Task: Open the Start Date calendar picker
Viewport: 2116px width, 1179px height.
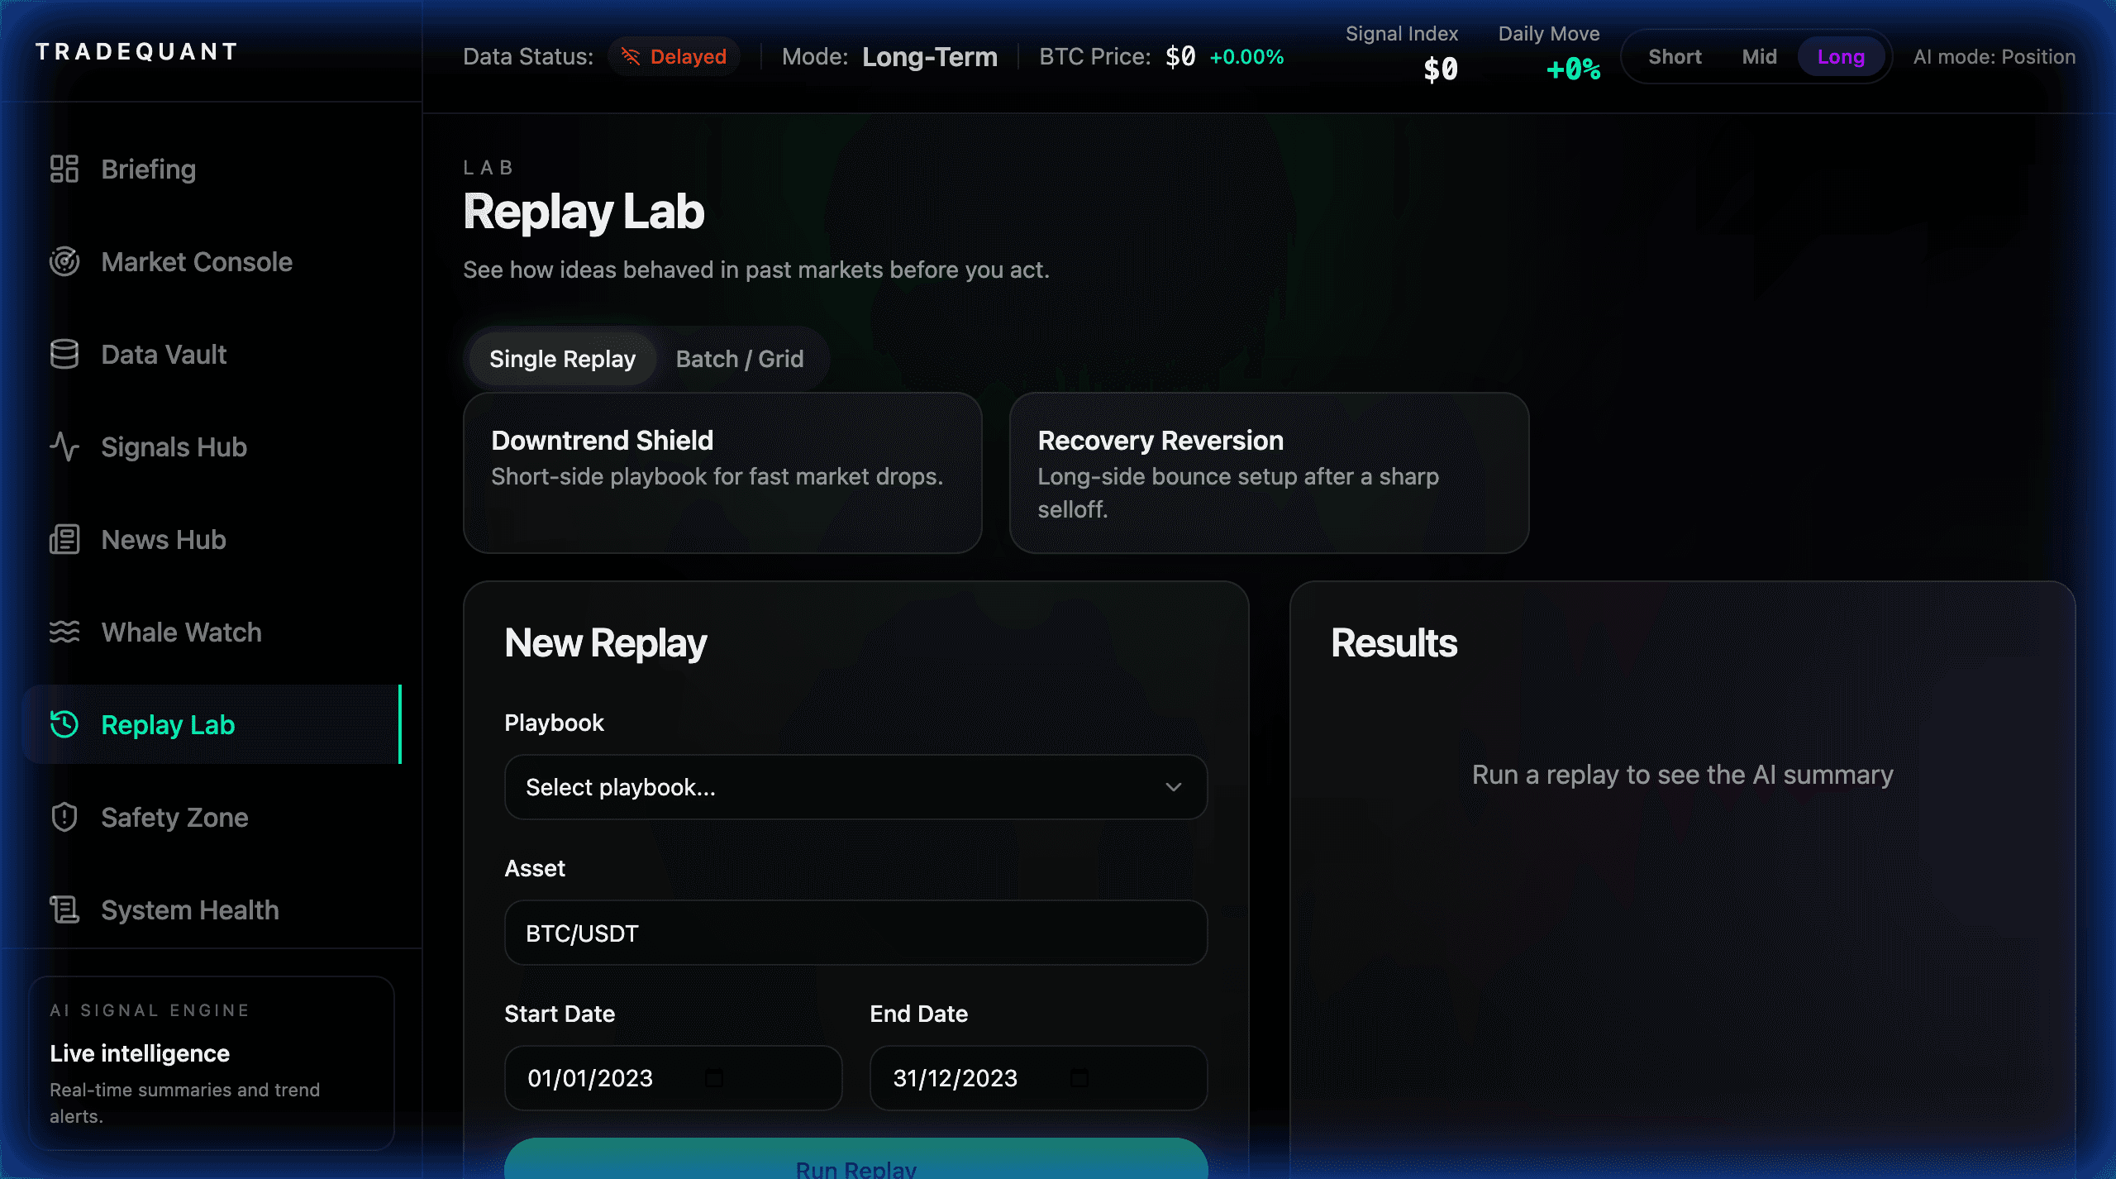Action: 715,1078
